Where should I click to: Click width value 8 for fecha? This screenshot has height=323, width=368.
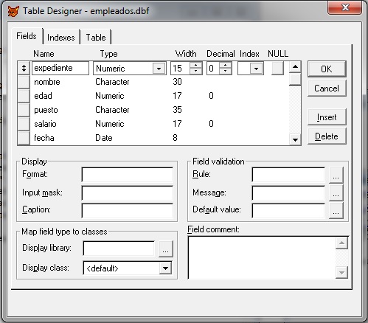(x=175, y=138)
